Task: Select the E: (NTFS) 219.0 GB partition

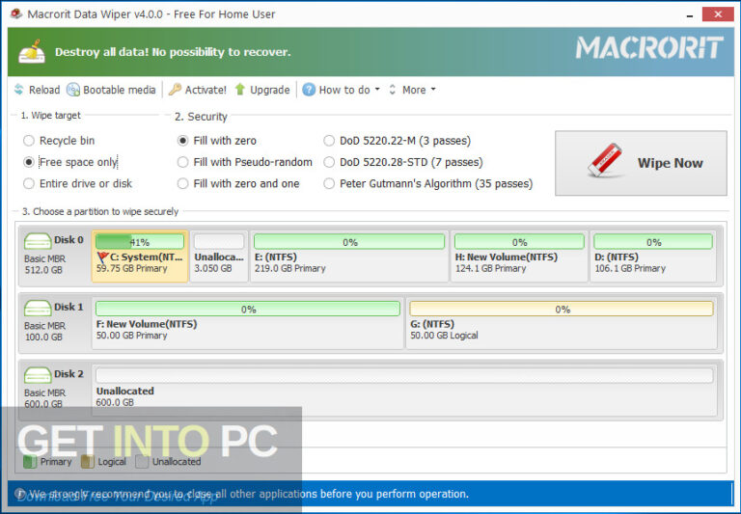Action: coord(349,257)
